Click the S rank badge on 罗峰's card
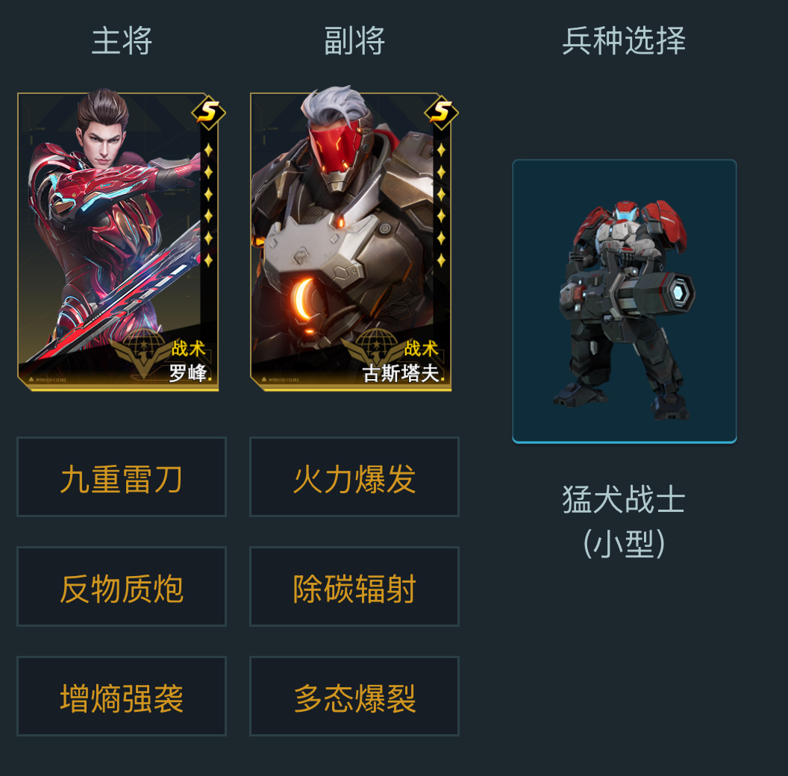This screenshot has width=788, height=776. 208,112
